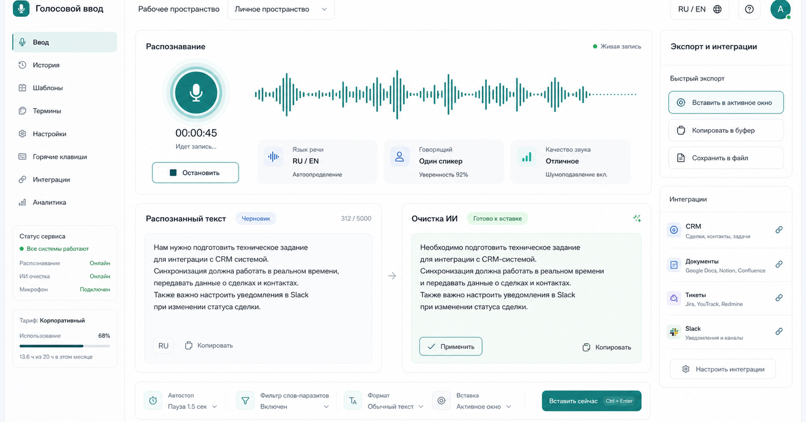The height and width of the screenshot is (422, 806).
Task: Click the CRM integration icon
Action: click(x=674, y=230)
